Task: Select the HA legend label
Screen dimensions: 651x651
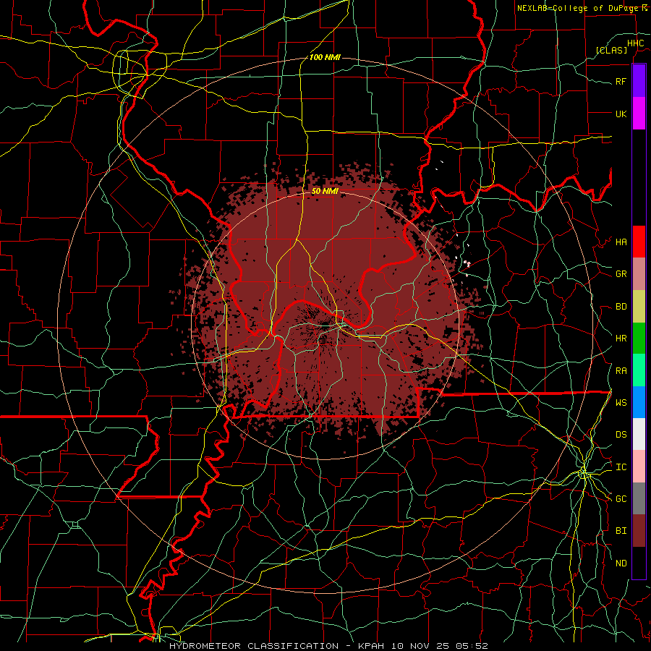Action: (621, 242)
